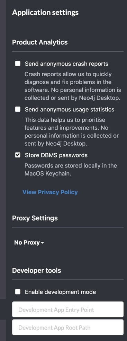
Task: Focus the Development App Root Path field
Action: 68,327
